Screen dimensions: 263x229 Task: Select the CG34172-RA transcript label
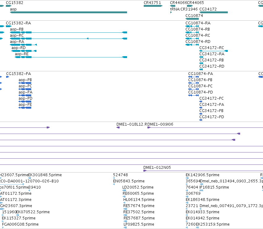point(212,54)
